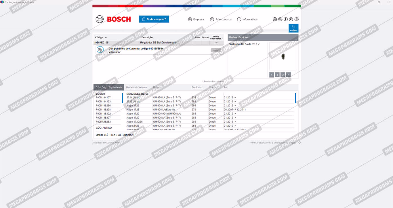Screen dimensions: 393x208
Task: Open the globe website icon
Action: 275,19
